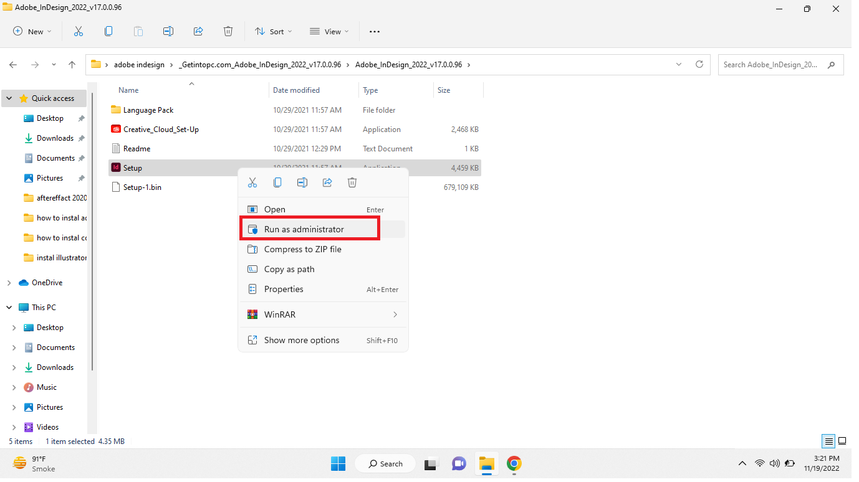859x482 pixels.
Task: Click the Rename icon in the toolbar
Action: tap(168, 31)
